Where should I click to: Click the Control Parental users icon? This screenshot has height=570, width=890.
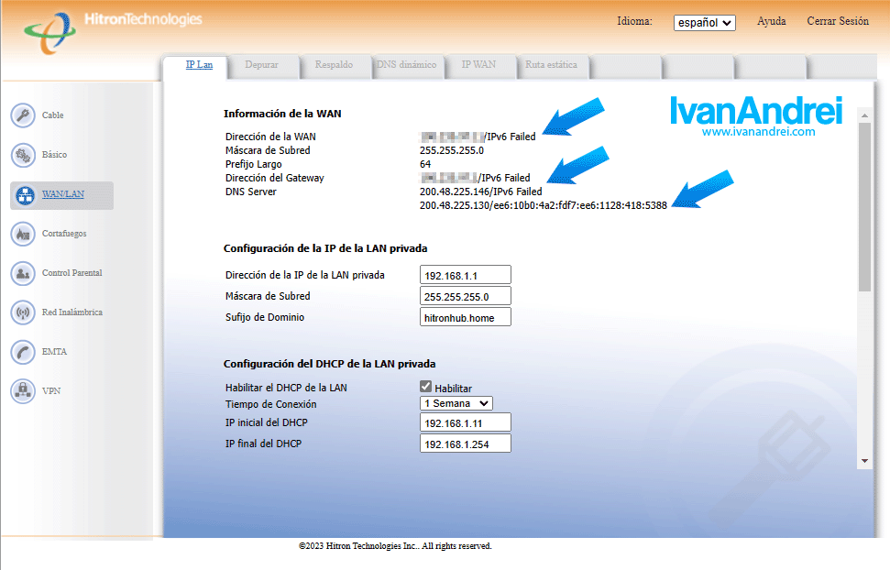tap(23, 273)
